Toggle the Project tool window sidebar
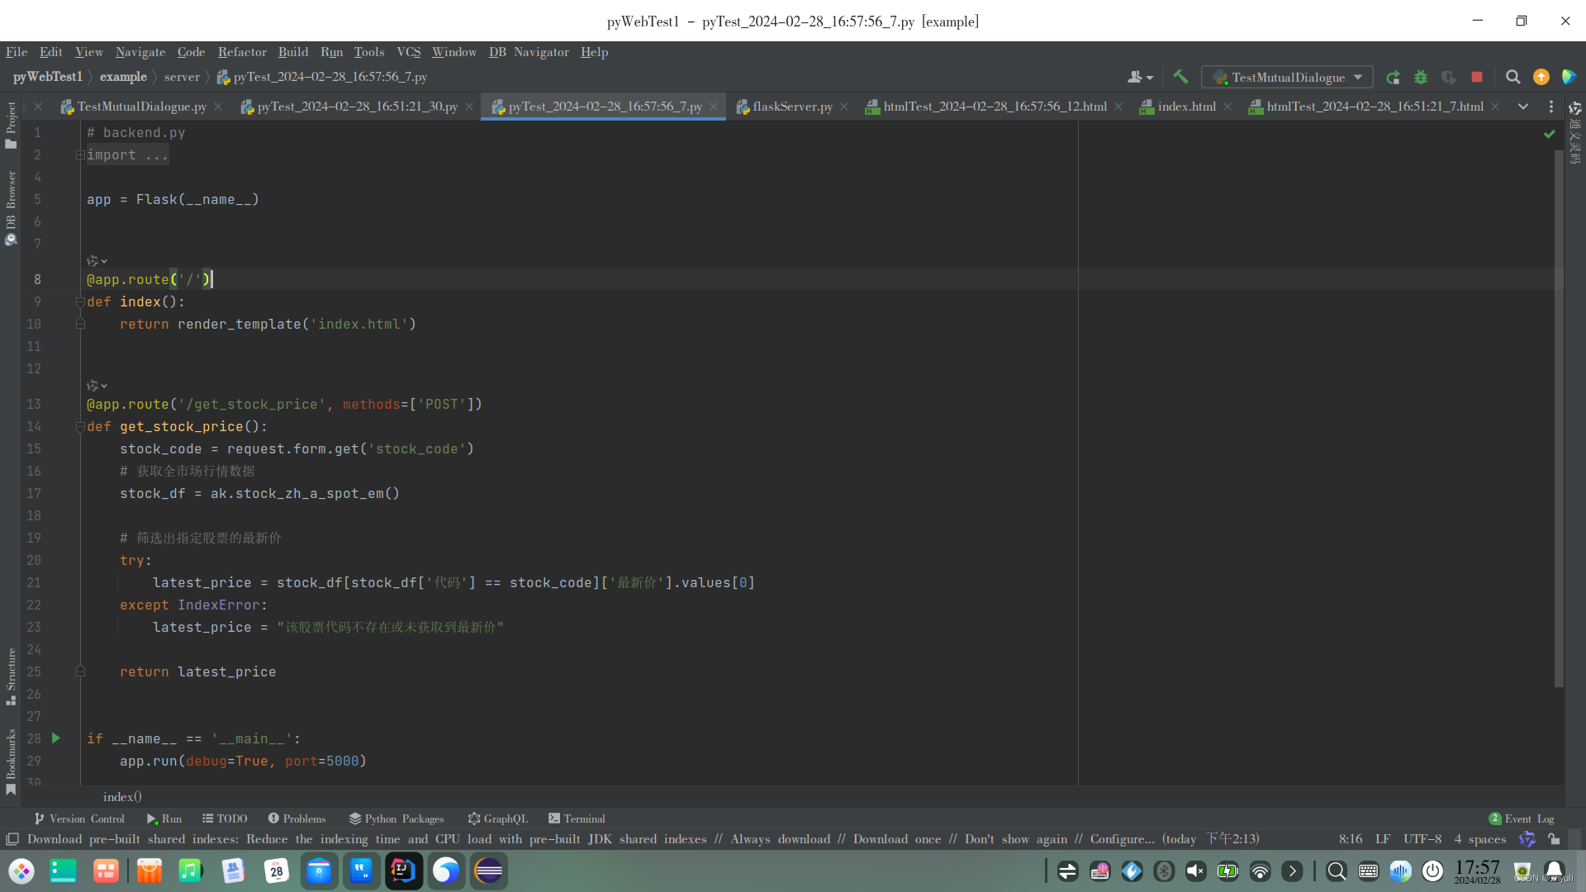This screenshot has width=1586, height=892. click(x=11, y=124)
